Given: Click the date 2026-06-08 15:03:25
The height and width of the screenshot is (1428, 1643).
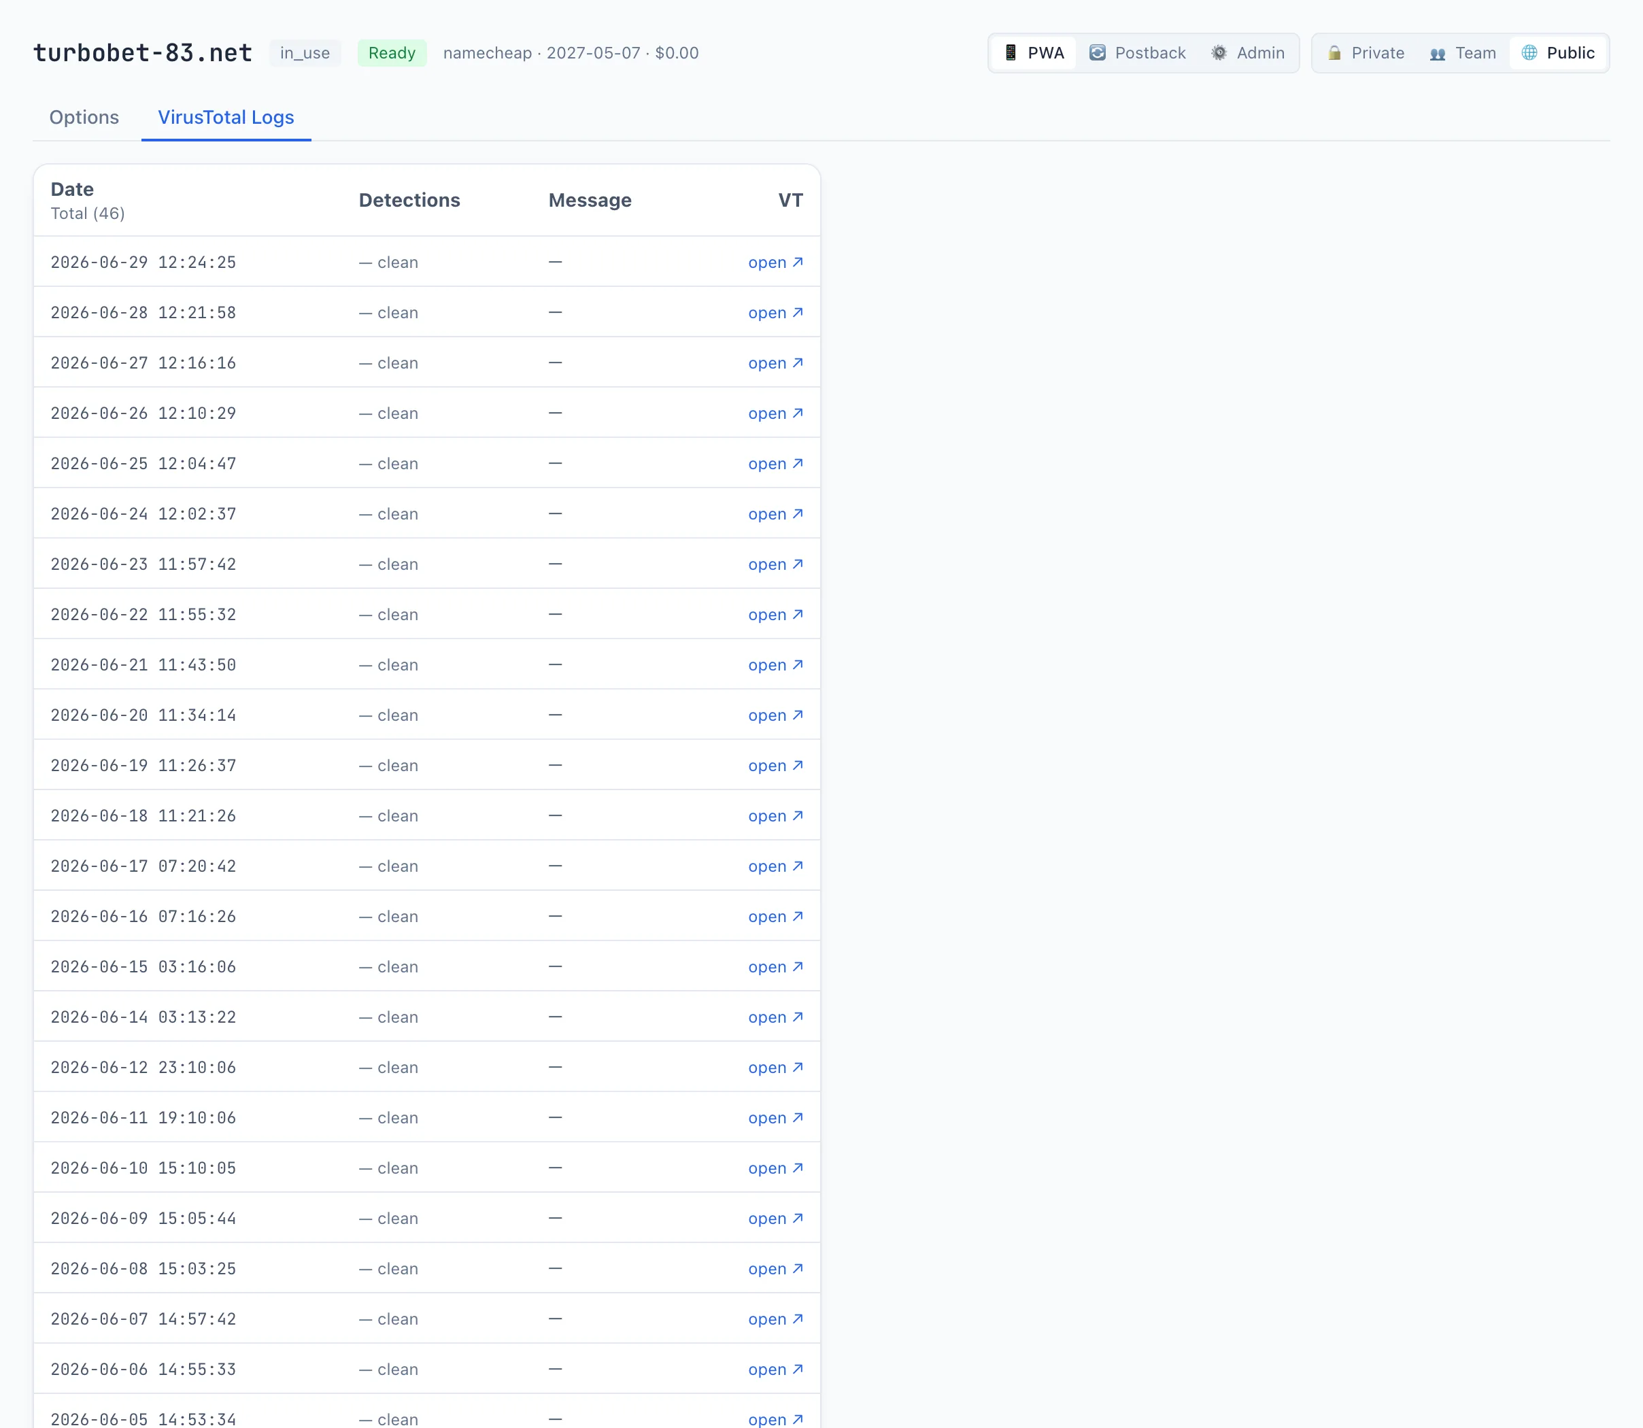Looking at the screenshot, I should click(143, 1268).
